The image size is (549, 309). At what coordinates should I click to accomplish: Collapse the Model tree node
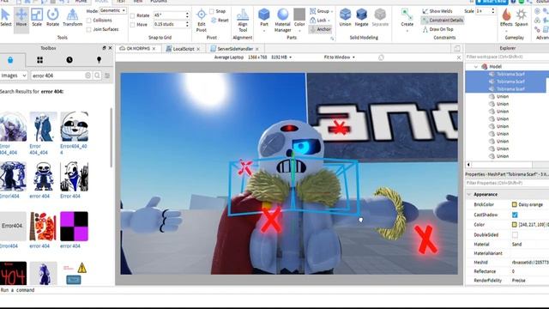[476, 67]
